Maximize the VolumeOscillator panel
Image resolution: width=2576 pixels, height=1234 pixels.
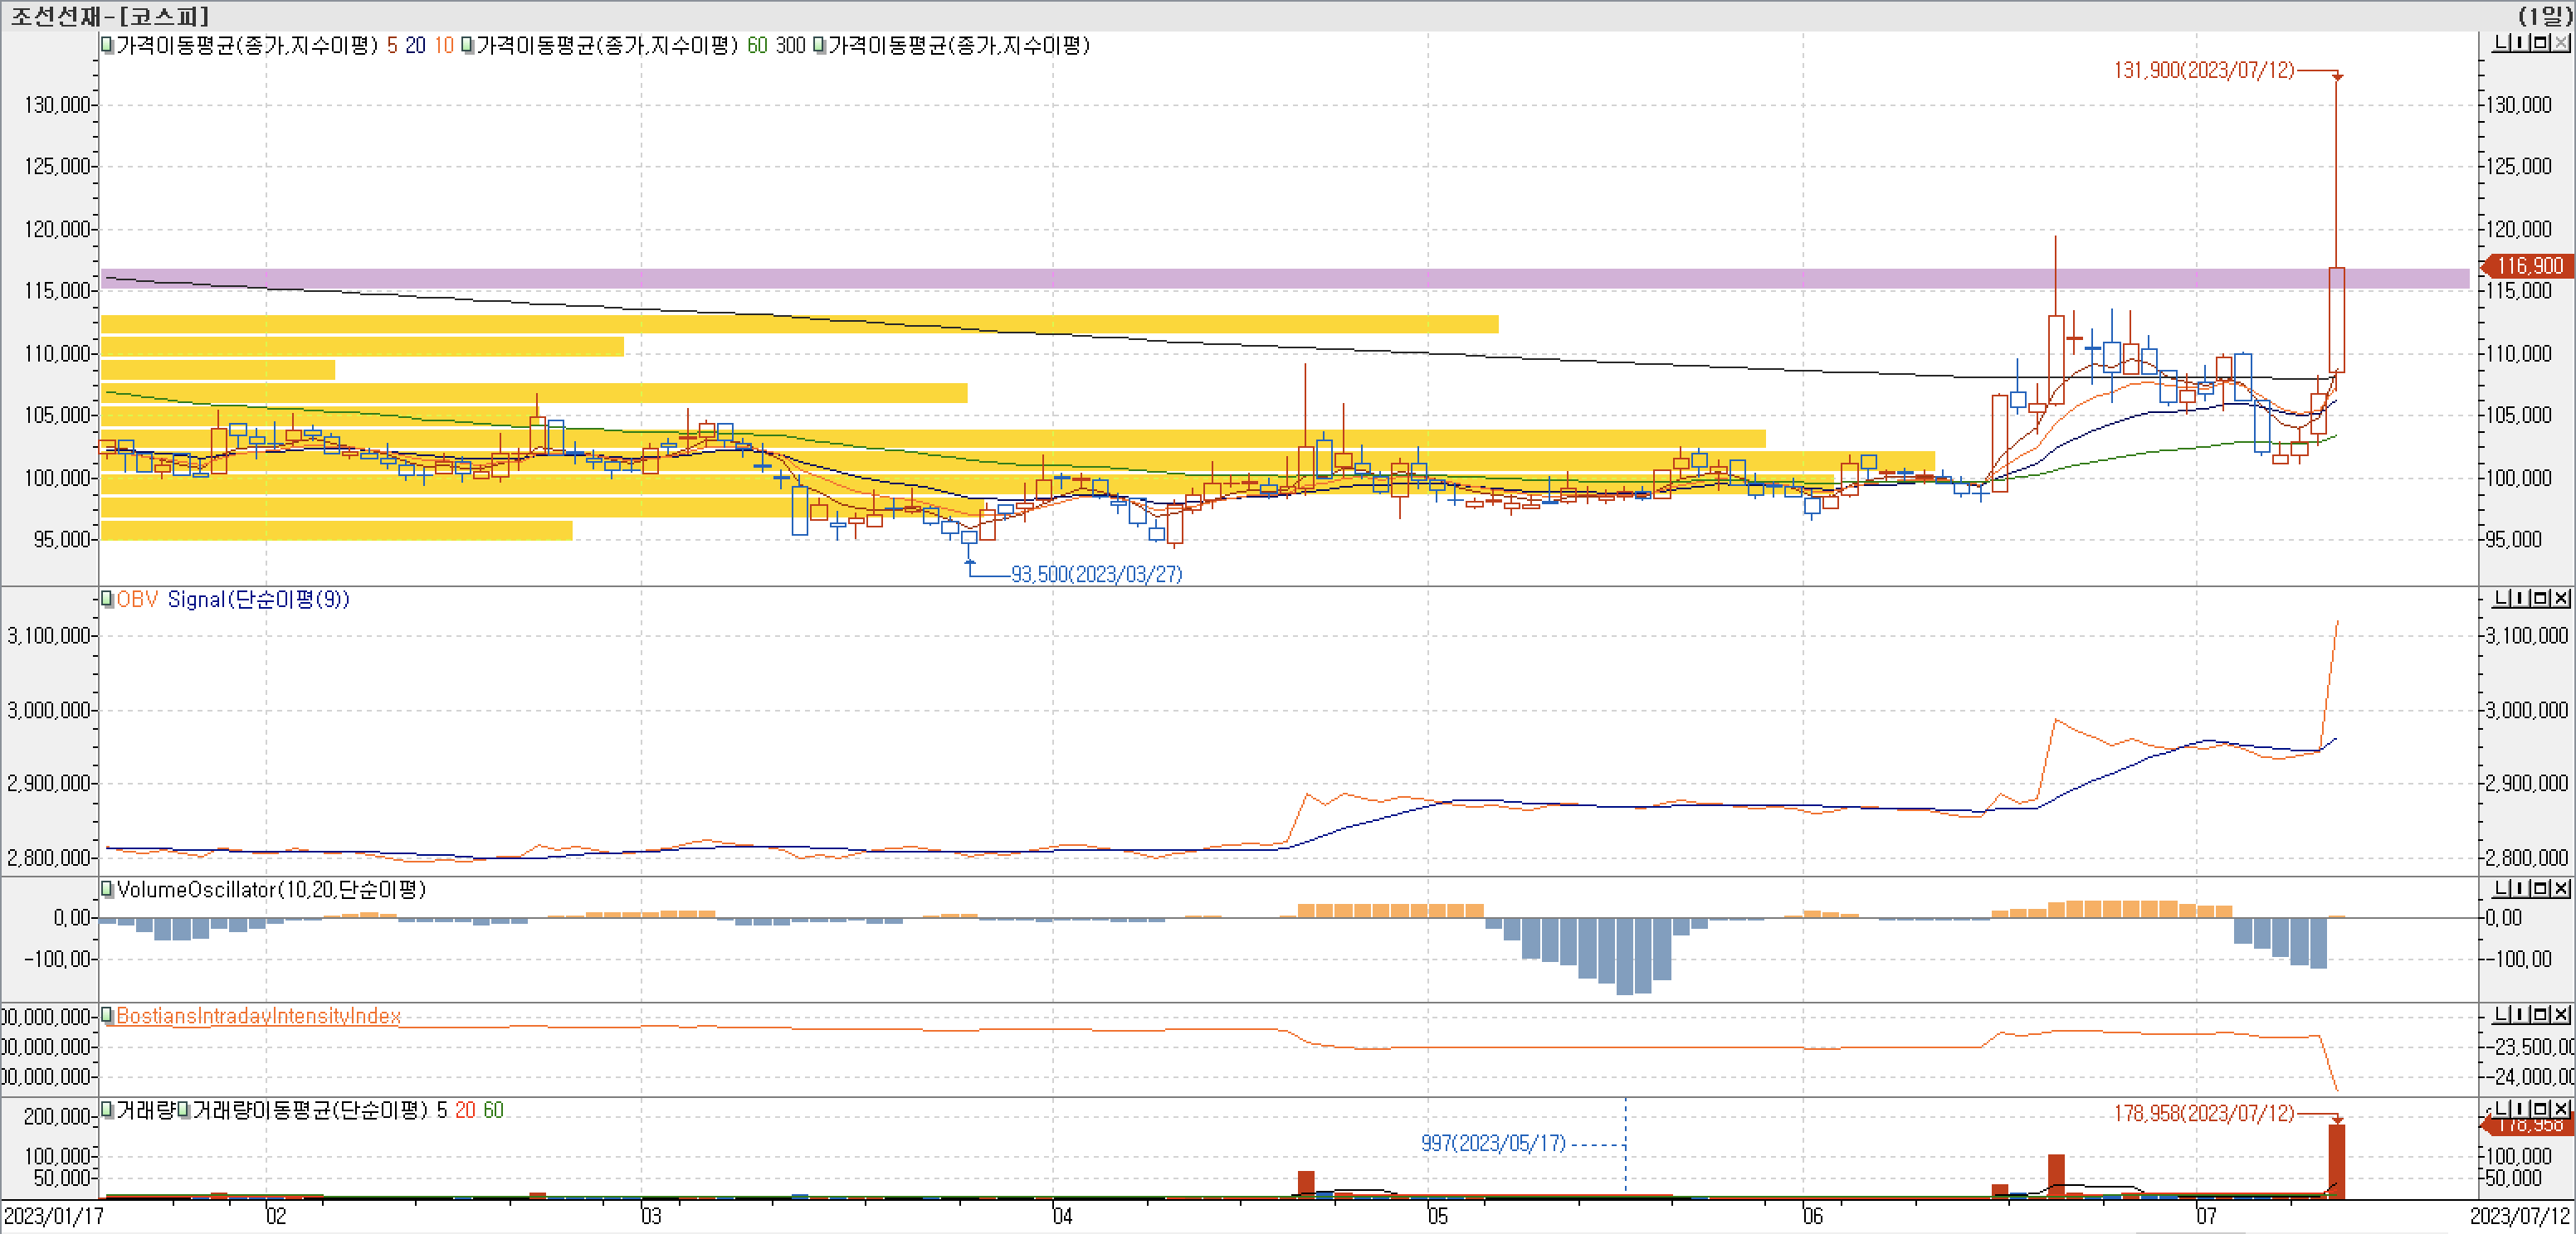pos(2542,888)
